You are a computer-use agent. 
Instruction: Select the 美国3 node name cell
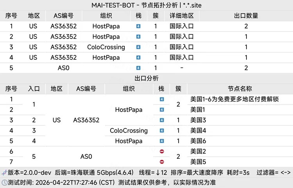[198, 120]
